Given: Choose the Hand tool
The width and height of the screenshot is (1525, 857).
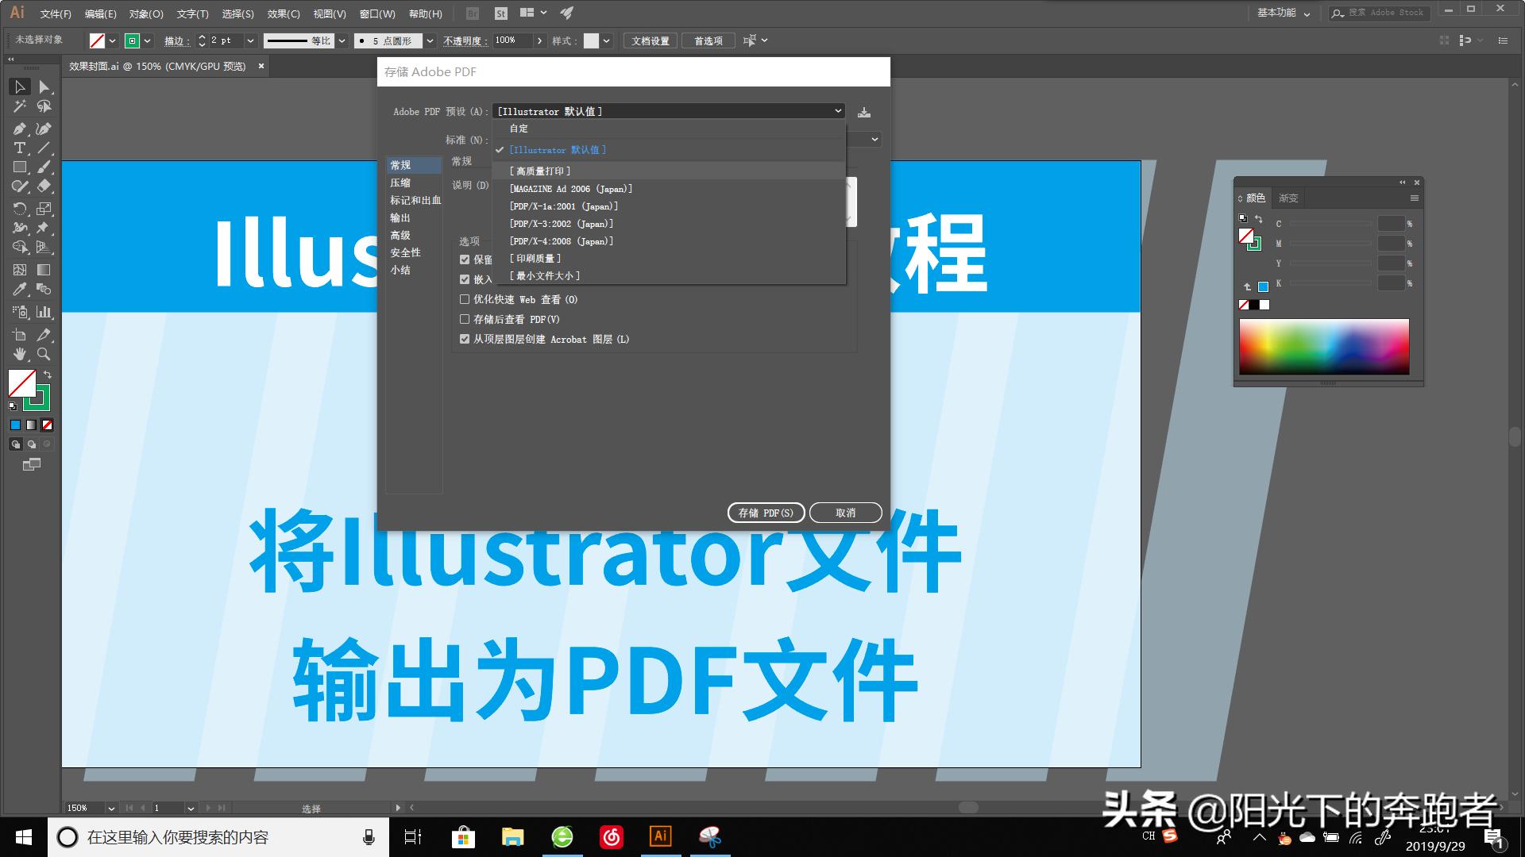Looking at the screenshot, I should coord(19,355).
